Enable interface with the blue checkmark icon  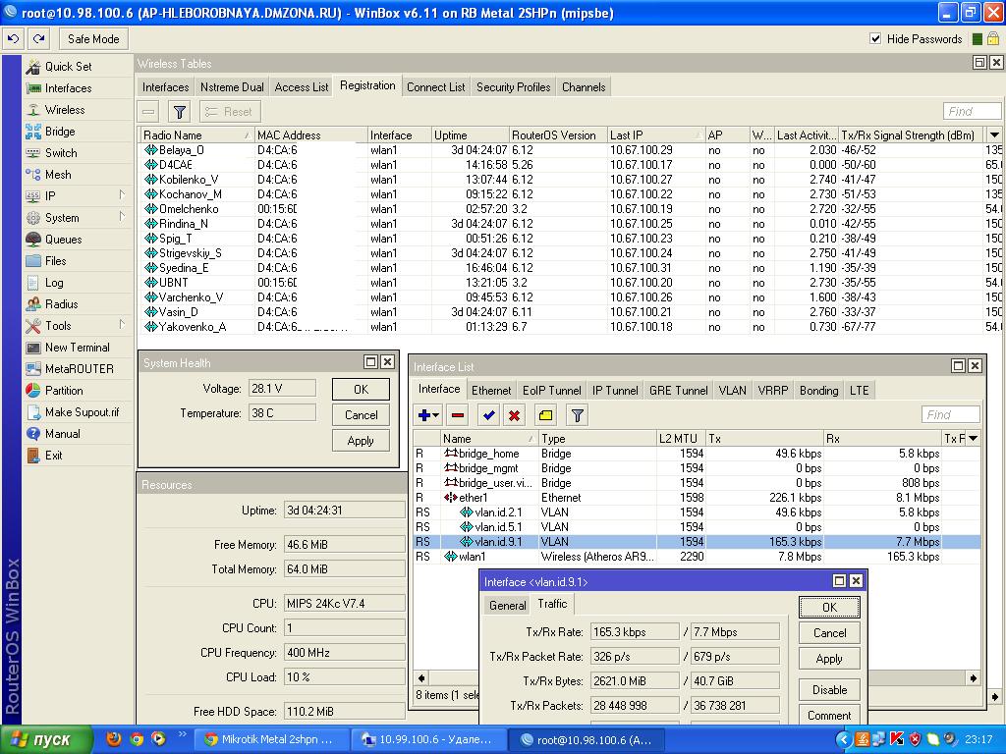[488, 415]
